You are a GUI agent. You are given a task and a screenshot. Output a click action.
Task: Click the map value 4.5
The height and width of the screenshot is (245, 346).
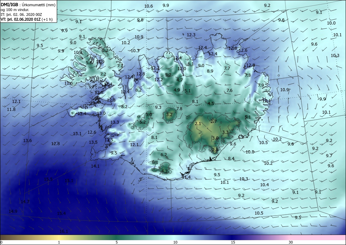[211, 103]
